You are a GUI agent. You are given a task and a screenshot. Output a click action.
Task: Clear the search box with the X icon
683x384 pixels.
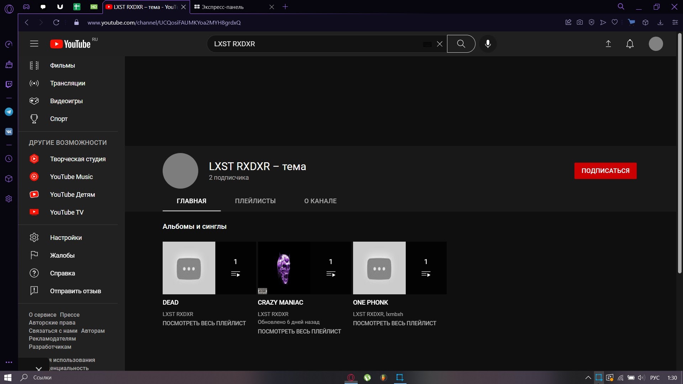pos(440,44)
